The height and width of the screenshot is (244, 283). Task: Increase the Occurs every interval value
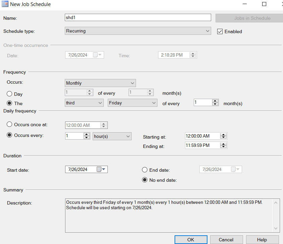pos(87,135)
